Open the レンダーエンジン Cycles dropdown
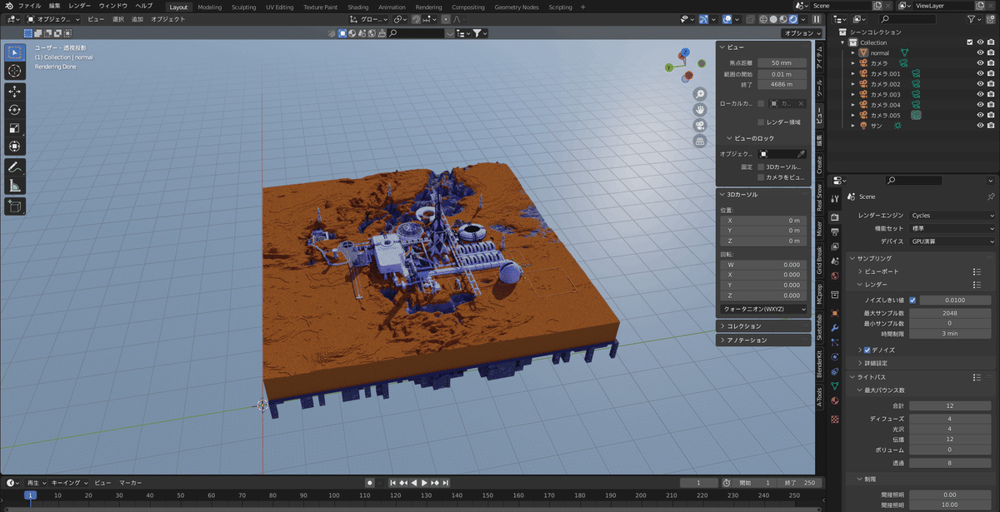 [x=952, y=215]
